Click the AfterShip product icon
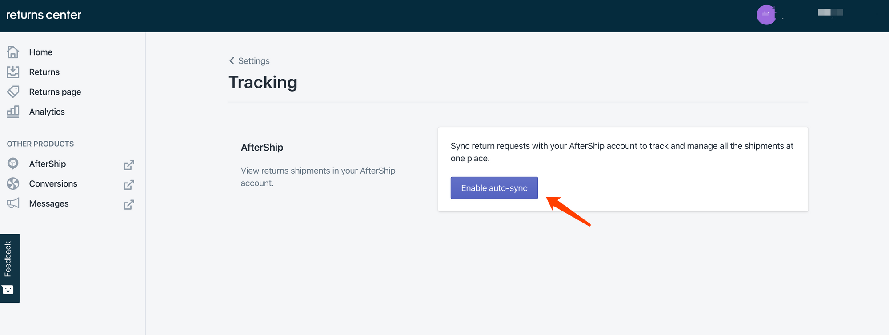Screen dimensions: 889x335 [x=13, y=164]
